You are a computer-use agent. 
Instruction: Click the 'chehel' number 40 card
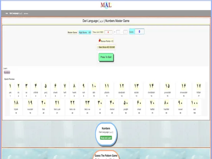point(112,107)
